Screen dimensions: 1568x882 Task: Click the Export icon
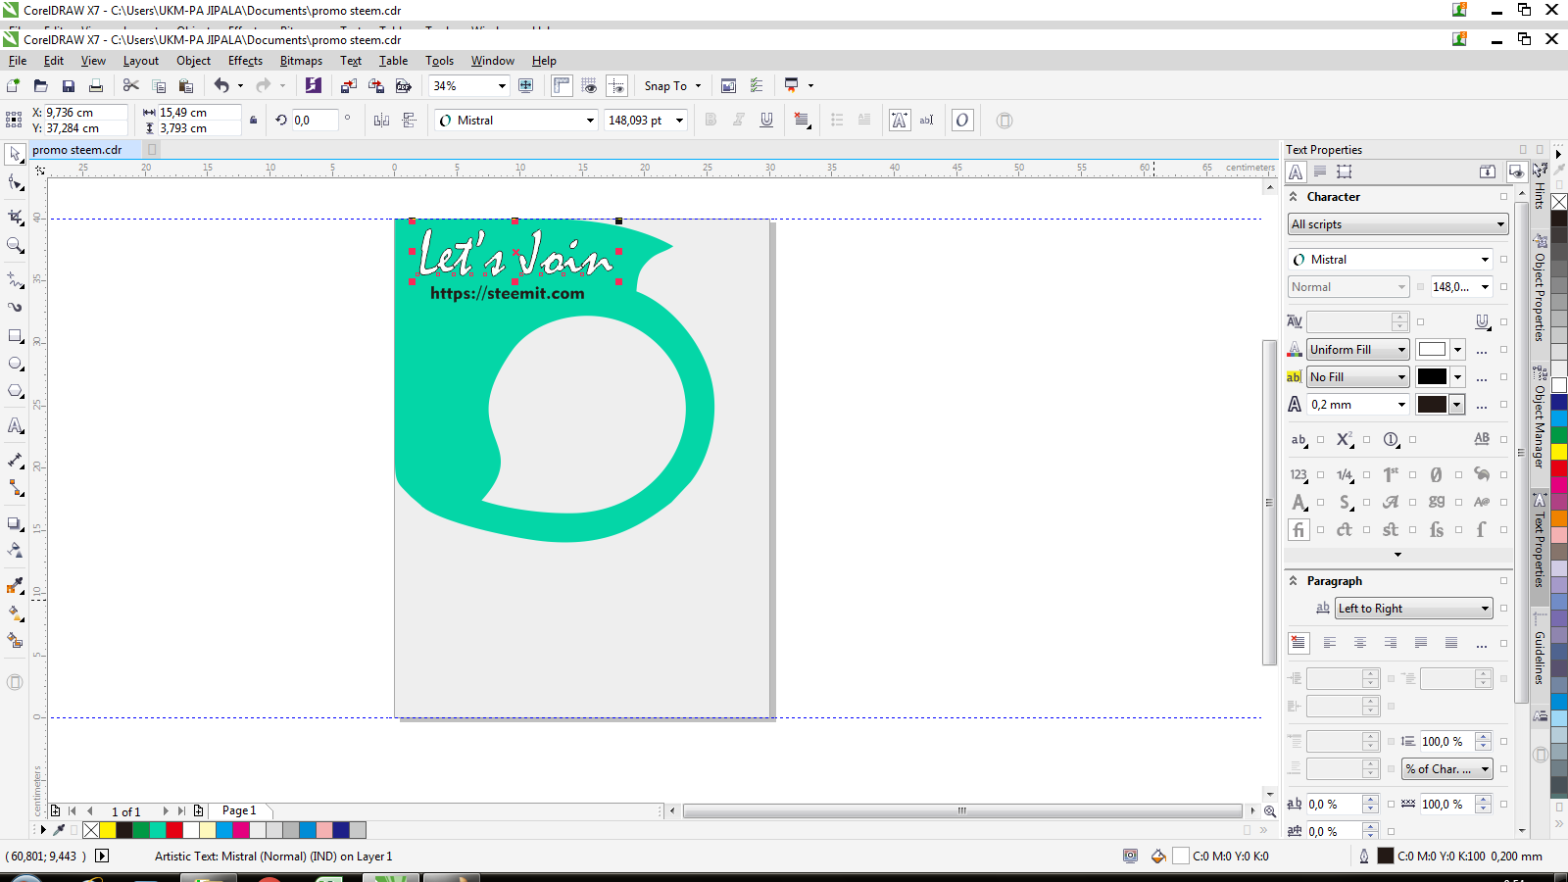(375, 86)
